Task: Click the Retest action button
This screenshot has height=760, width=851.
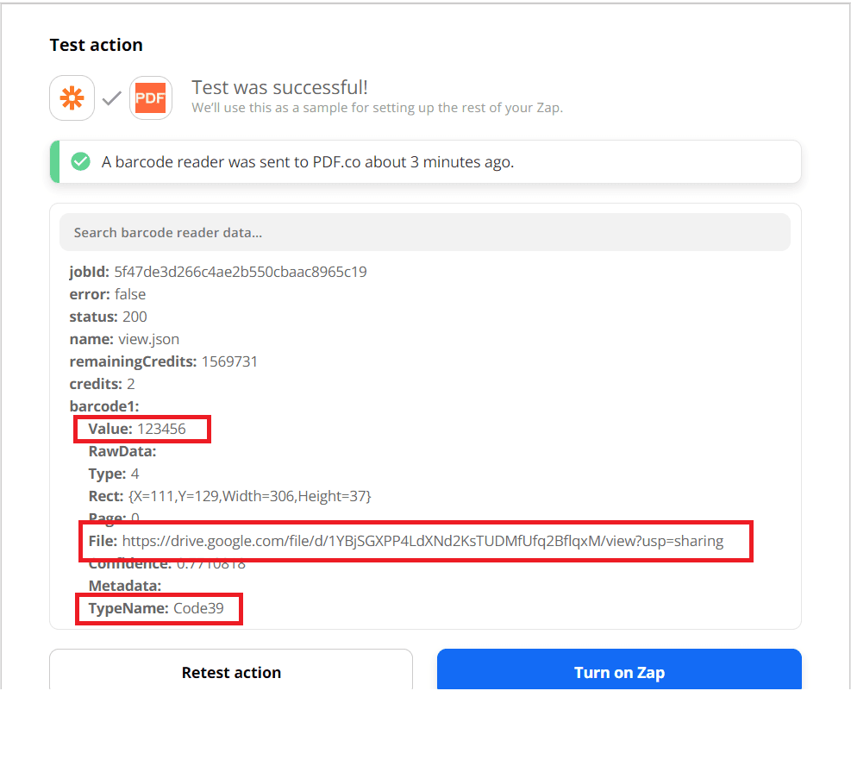Action: (231, 673)
